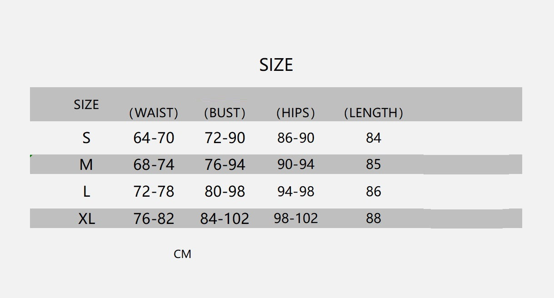Viewport: 554px width, 298px height.
Task: Select the 76-82 waist value for XL
Action: point(154,219)
